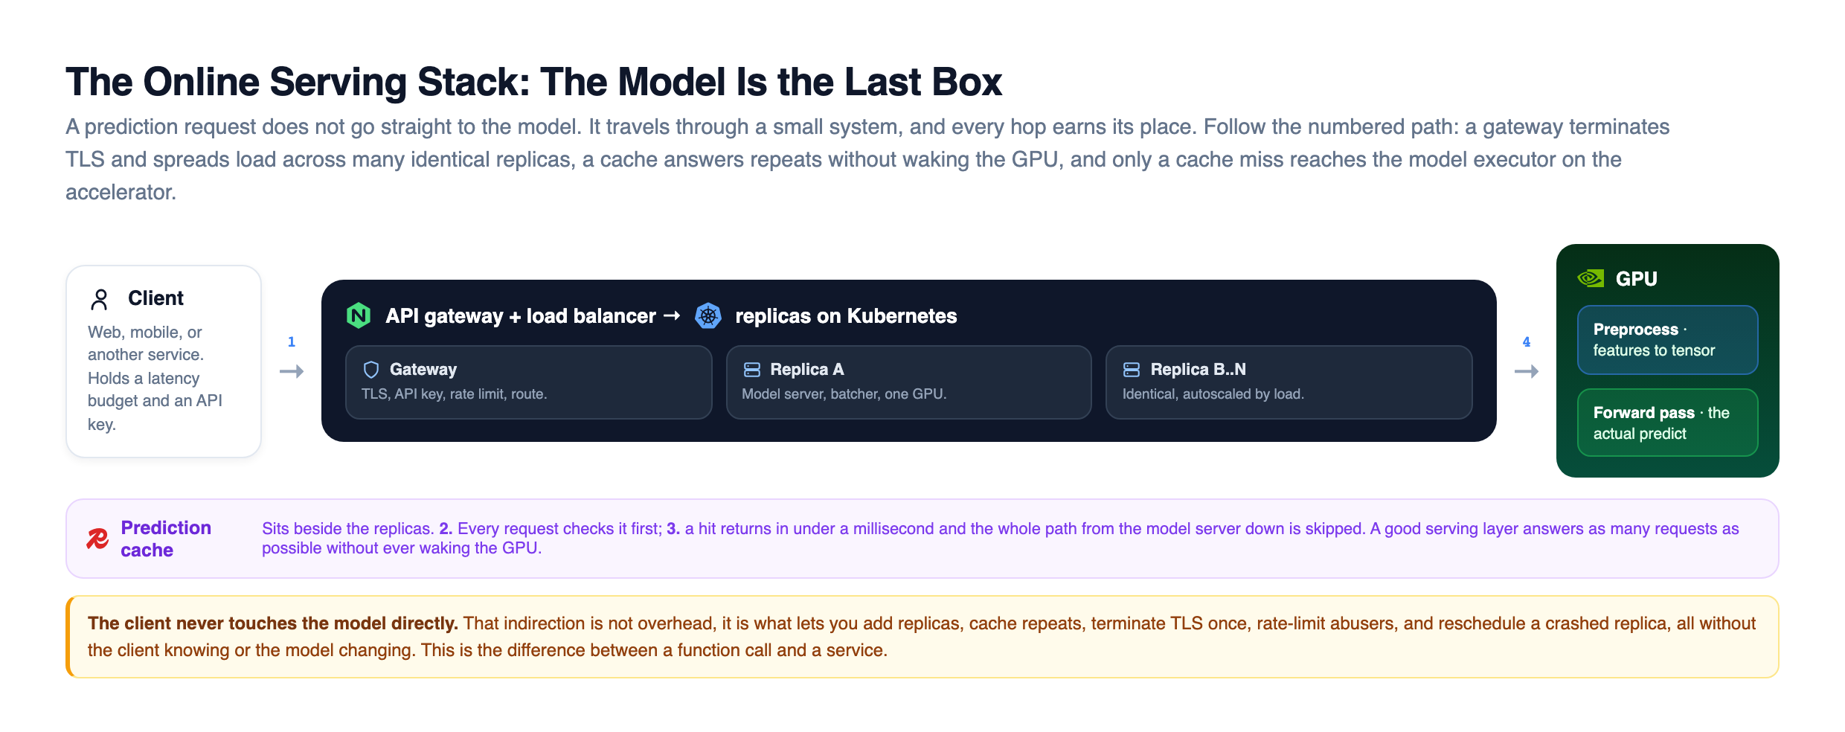Click the Replica A server icon
The height and width of the screenshot is (732, 1845).
752,370
